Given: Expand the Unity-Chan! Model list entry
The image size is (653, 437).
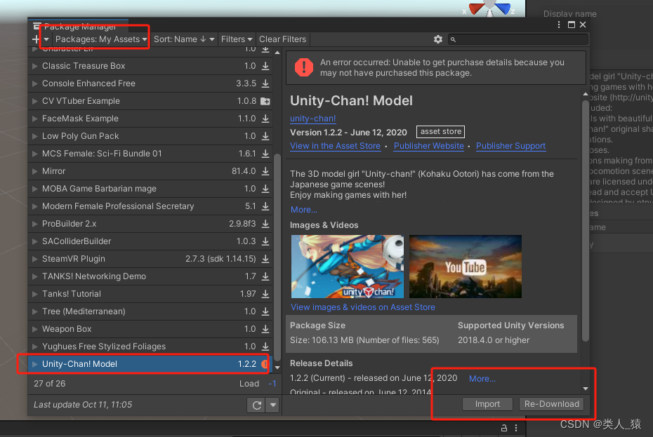Looking at the screenshot, I should coord(34,364).
